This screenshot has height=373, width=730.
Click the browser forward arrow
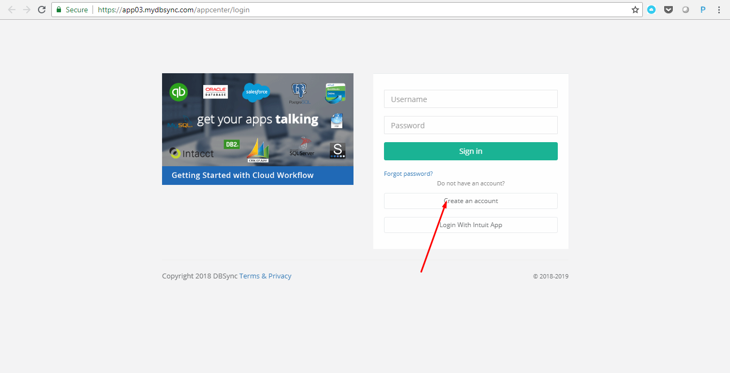tap(27, 10)
